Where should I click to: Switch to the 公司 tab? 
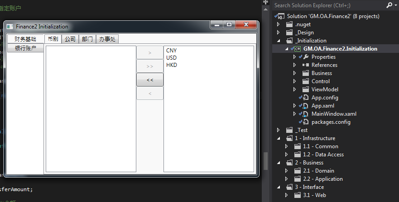(70, 39)
